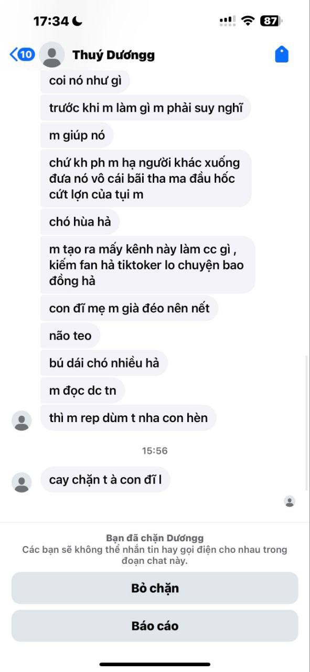Tap the unread count badge showing 10
Image resolution: width=310 pixels, height=672 pixels.
click(x=26, y=54)
